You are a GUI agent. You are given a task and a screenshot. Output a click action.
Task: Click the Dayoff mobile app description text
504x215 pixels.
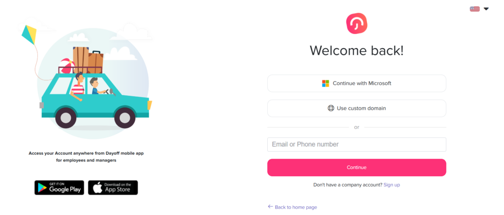click(x=86, y=157)
